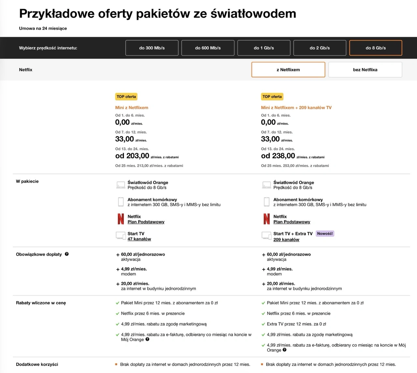This screenshot has width=417, height=373.
Task: Click the Mini z Netflixem offer title
Action: (132, 108)
